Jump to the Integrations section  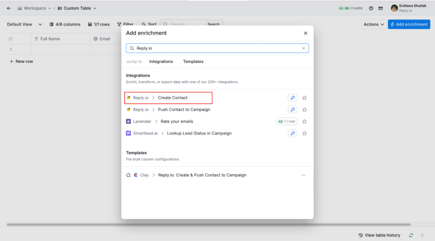161,62
